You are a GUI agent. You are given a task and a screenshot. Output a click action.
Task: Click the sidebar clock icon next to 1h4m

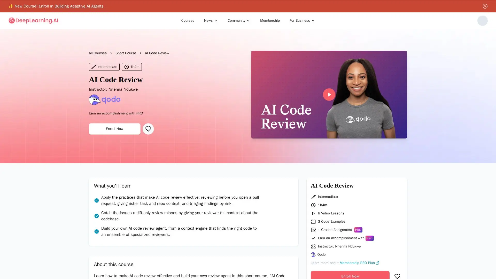tap(313, 205)
